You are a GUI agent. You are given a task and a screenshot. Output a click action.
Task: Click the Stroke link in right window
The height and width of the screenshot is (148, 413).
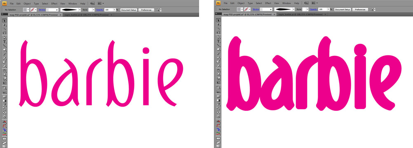click(256, 10)
